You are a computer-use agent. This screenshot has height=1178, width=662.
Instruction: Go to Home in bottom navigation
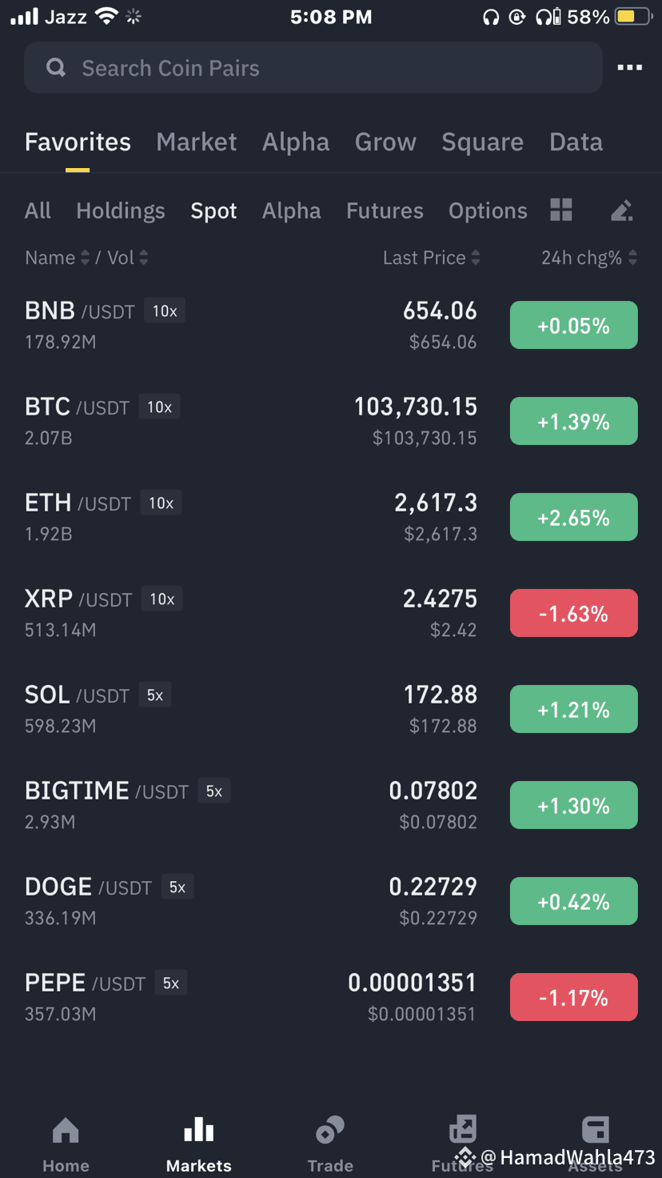point(66,1144)
